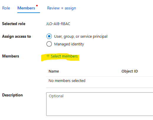Viewport: 153px width, 120px height.
Task: Select User, group, or service principal radio
Action: [x=49, y=36]
